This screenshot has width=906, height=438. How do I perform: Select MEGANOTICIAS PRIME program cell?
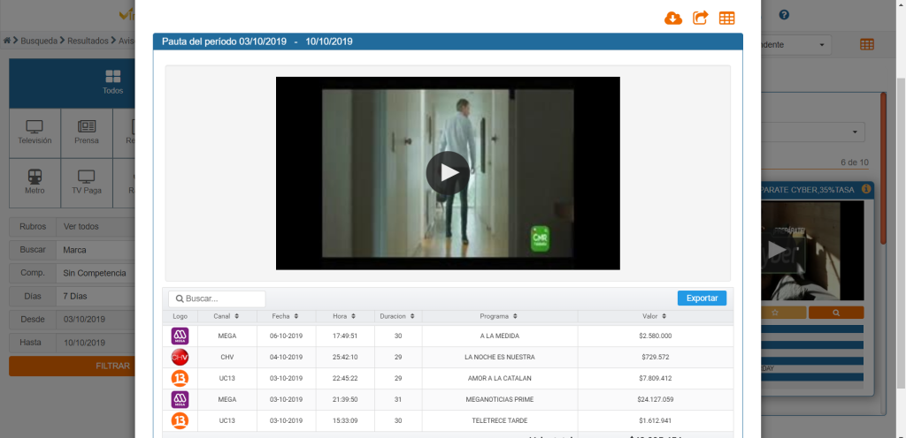point(499,399)
